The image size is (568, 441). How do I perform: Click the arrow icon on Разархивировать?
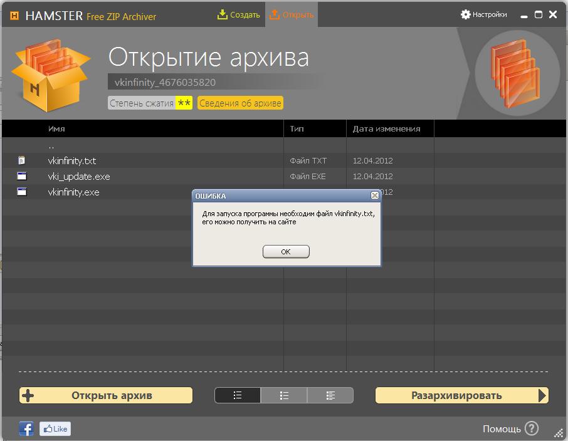click(x=542, y=395)
